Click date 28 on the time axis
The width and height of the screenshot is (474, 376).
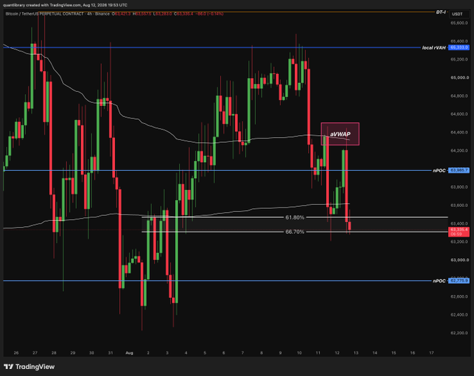point(54,353)
